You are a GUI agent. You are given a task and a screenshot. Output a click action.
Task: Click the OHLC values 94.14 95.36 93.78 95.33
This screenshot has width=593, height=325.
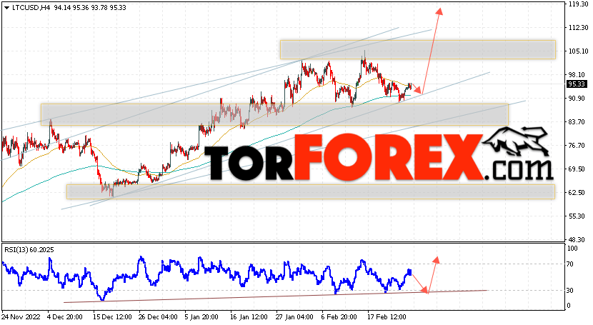click(90, 8)
